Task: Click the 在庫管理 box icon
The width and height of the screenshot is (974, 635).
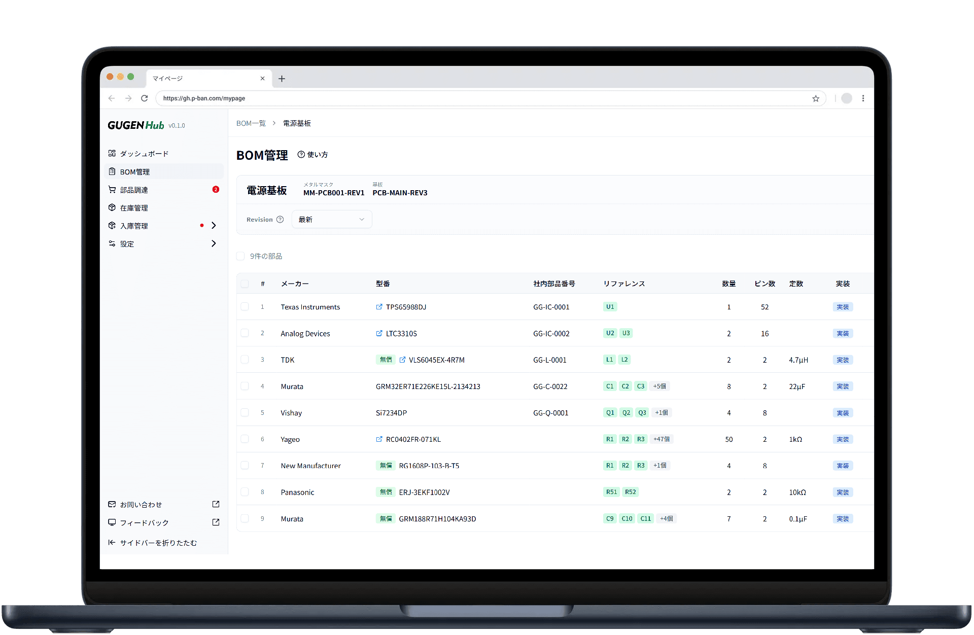Action: click(x=112, y=207)
